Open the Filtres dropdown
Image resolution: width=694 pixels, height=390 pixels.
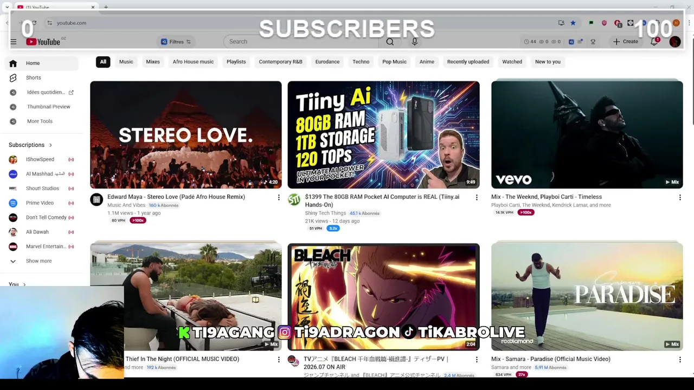(176, 42)
